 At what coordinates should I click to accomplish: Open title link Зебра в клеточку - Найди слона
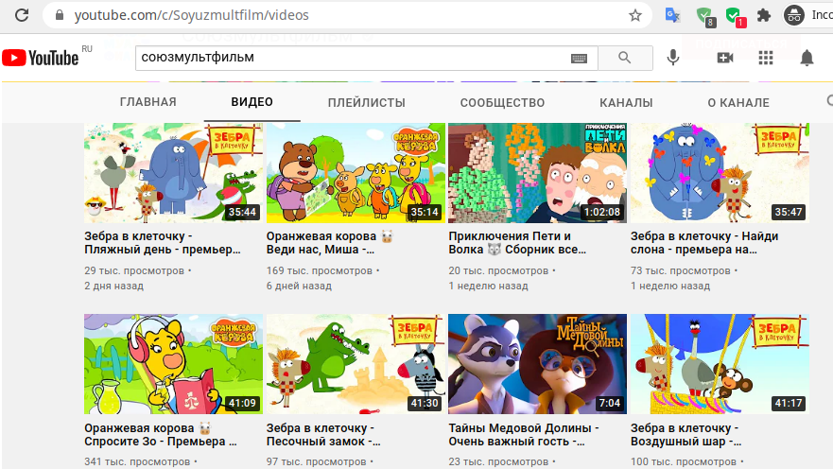click(x=704, y=243)
